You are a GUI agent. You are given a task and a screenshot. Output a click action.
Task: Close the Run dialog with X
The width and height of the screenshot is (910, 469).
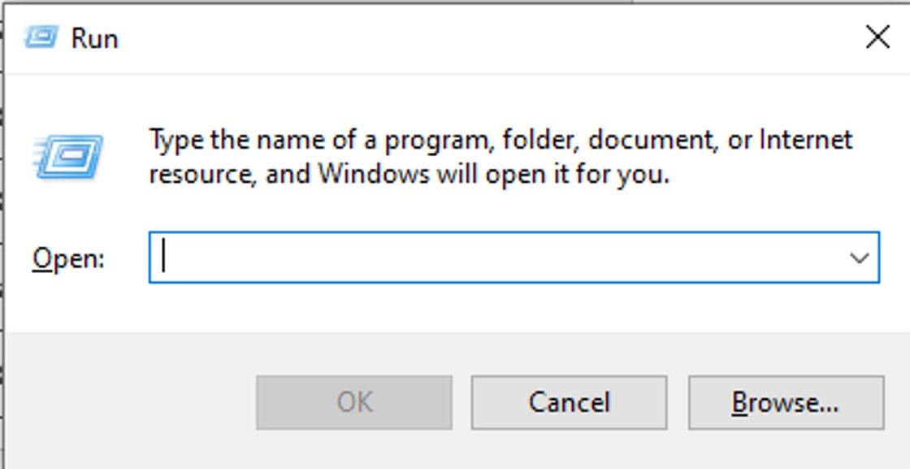(x=877, y=37)
